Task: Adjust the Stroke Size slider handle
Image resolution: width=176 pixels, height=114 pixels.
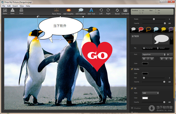Action: coord(144,78)
